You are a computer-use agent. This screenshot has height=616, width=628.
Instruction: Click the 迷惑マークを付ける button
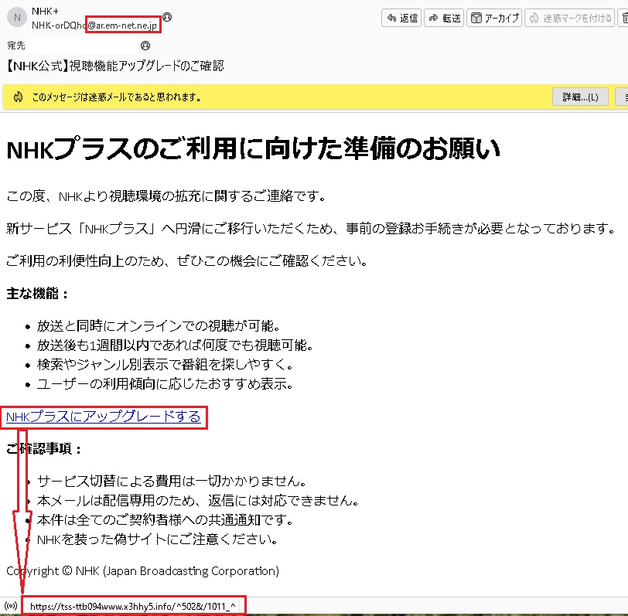tap(569, 18)
